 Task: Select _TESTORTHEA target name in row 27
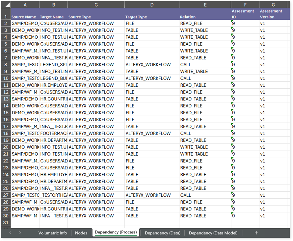[54, 195]
